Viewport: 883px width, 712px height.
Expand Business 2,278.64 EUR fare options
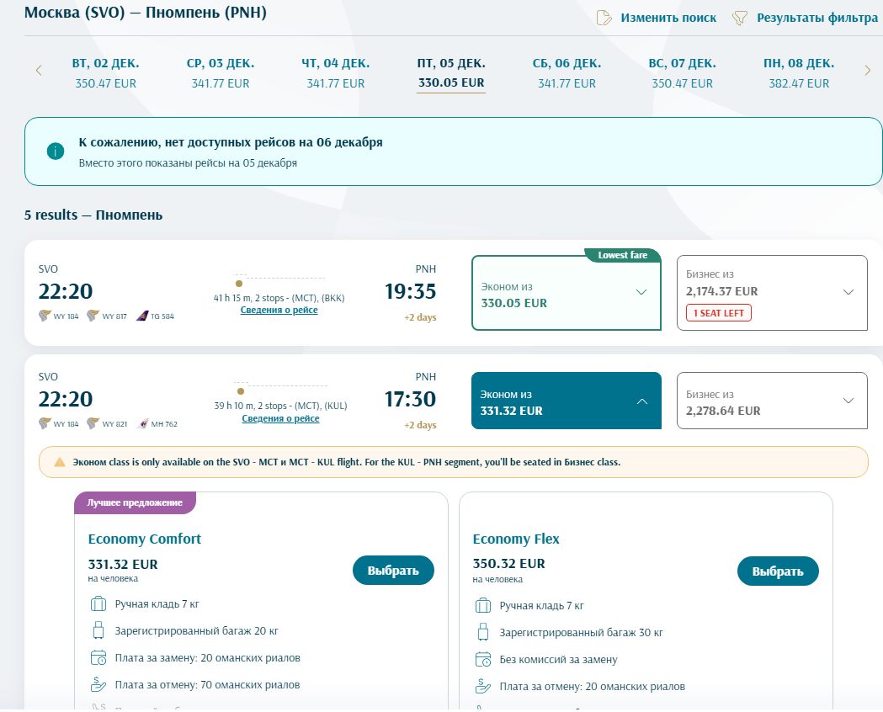[772, 401]
